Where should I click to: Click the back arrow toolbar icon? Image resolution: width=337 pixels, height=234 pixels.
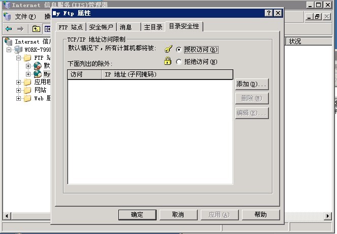pyautogui.click(x=9, y=29)
